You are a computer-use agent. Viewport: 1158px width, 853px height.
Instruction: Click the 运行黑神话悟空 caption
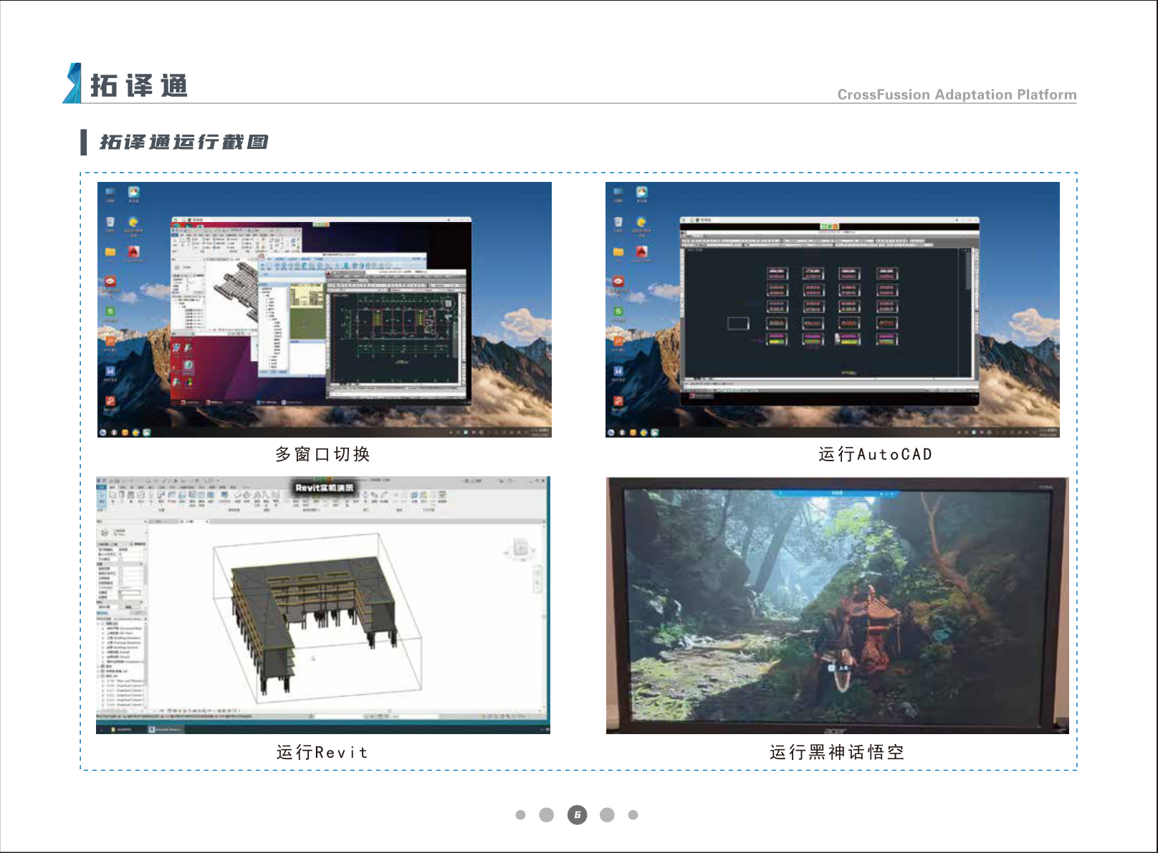(x=837, y=752)
